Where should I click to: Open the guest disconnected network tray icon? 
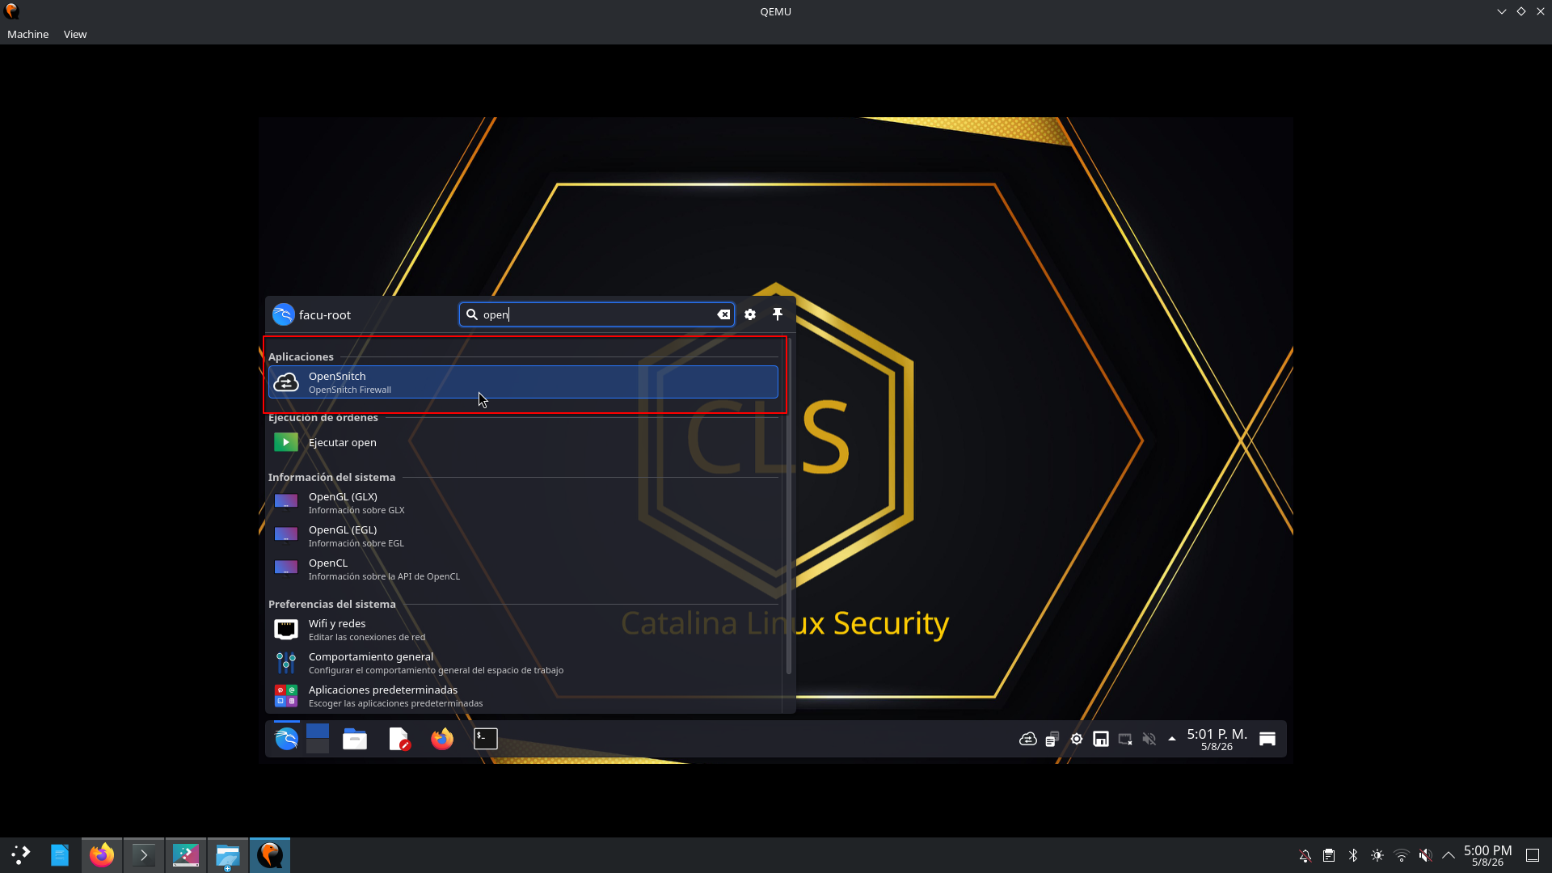[x=1125, y=739]
